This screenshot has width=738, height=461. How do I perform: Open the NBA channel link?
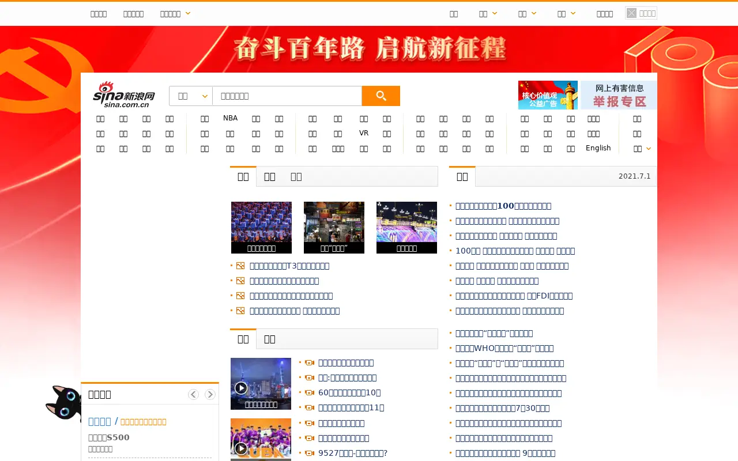(x=230, y=118)
